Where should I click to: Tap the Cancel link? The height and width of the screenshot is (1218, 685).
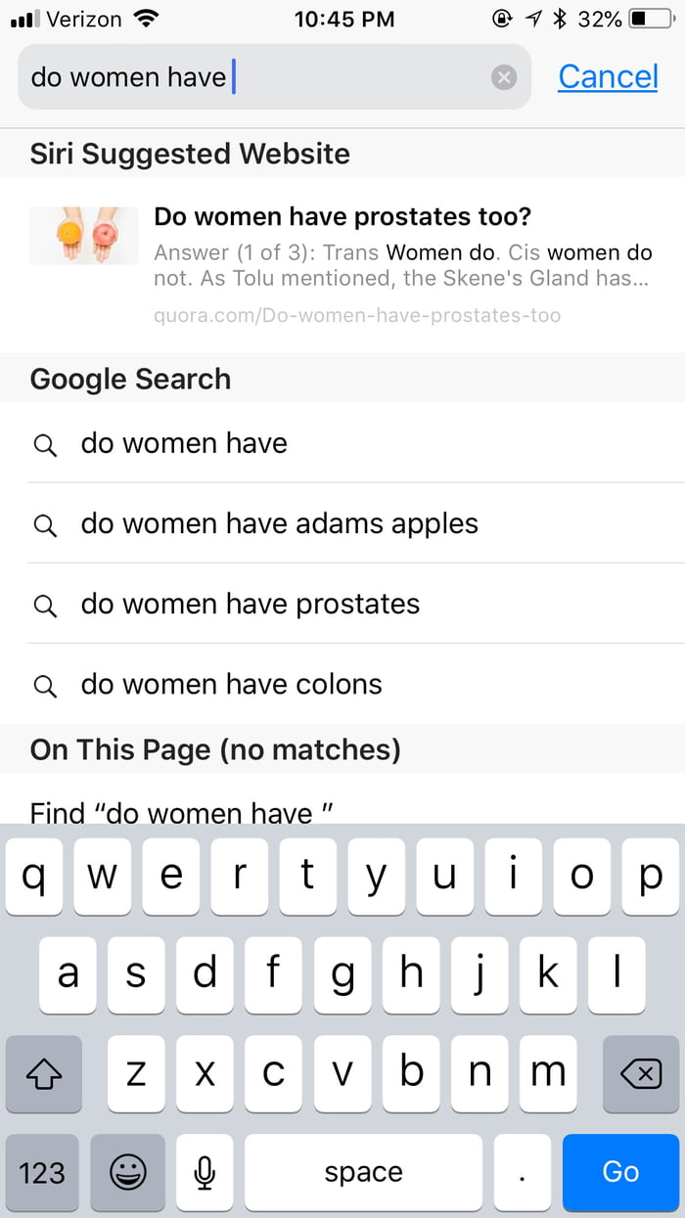point(608,76)
